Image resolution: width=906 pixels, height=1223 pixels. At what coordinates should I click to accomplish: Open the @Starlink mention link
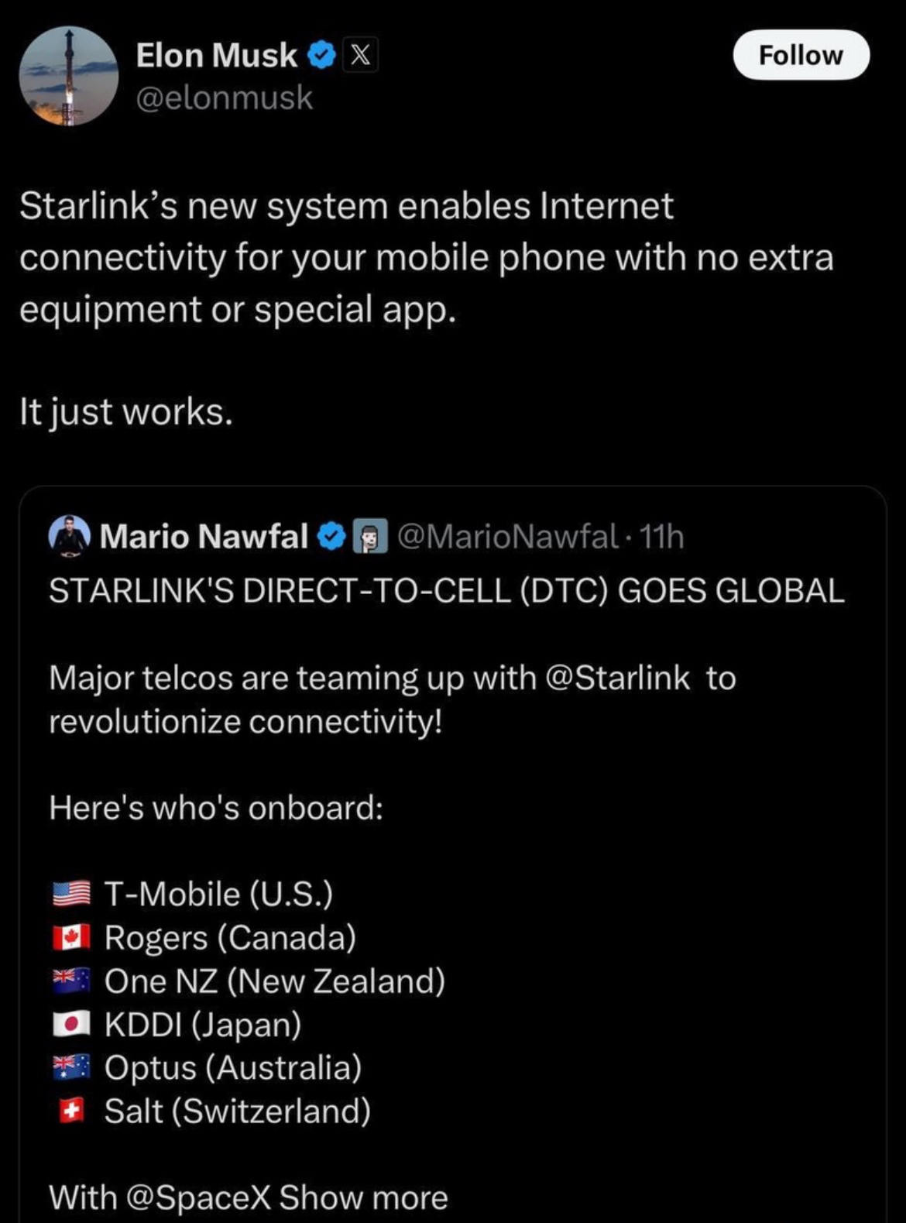[x=617, y=678]
